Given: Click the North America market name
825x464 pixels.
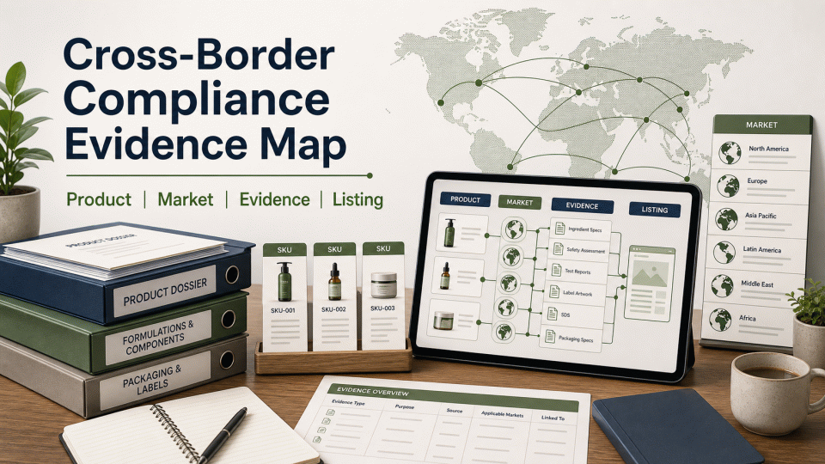Looking at the screenshot, I should [x=768, y=149].
